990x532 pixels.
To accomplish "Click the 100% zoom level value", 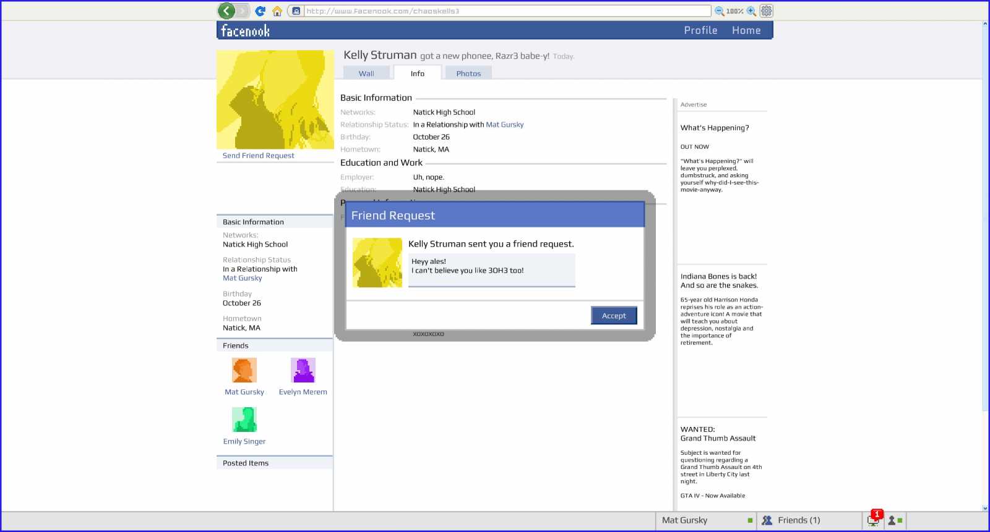I will pos(735,11).
